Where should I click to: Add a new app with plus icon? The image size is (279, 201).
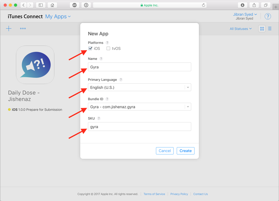pyautogui.click(x=9, y=28)
